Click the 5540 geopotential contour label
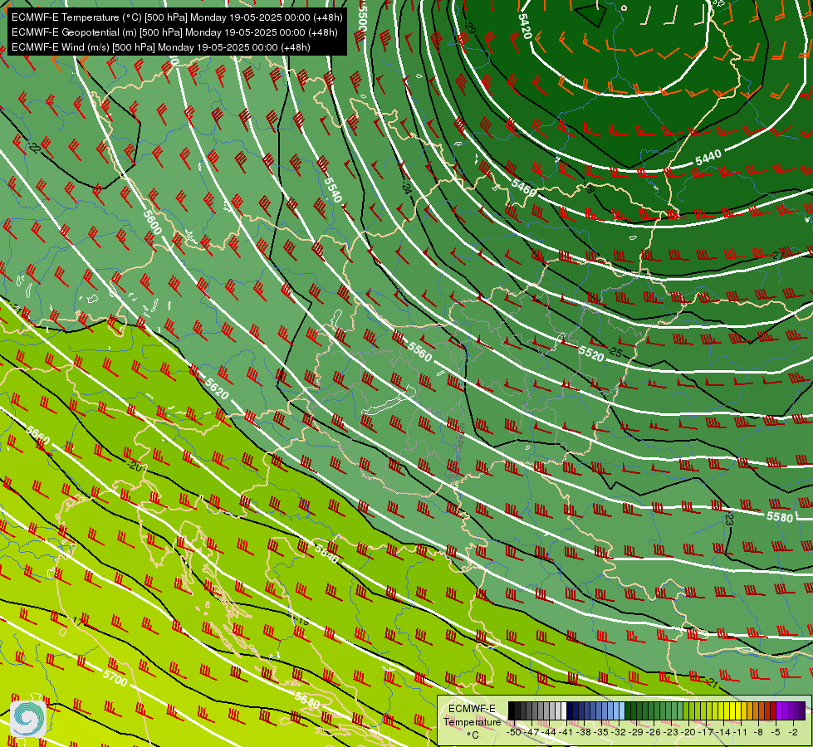This screenshot has width=813, height=747. [333, 190]
